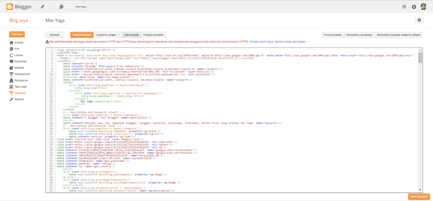Go to Laman in sidebar
Screen dimensions: 433x201
[x=19, y=55]
